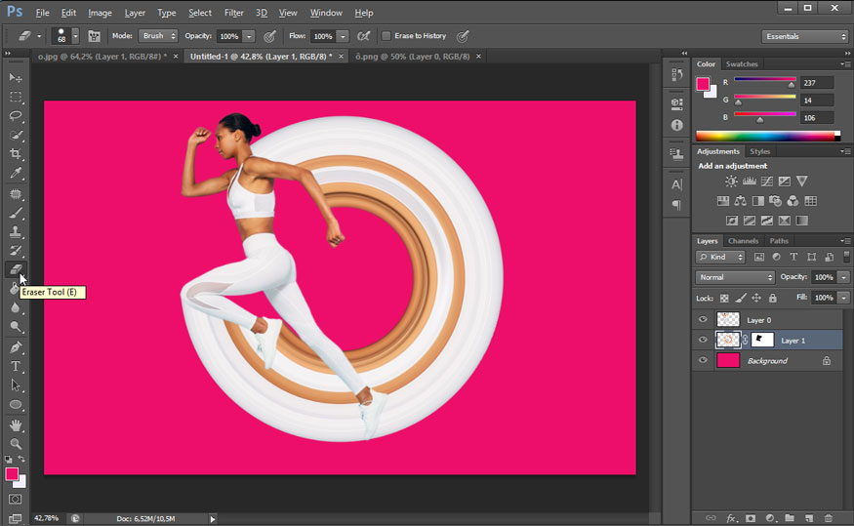The width and height of the screenshot is (854, 526).
Task: Select the Rectangular Marquee tool
Action: 16,97
